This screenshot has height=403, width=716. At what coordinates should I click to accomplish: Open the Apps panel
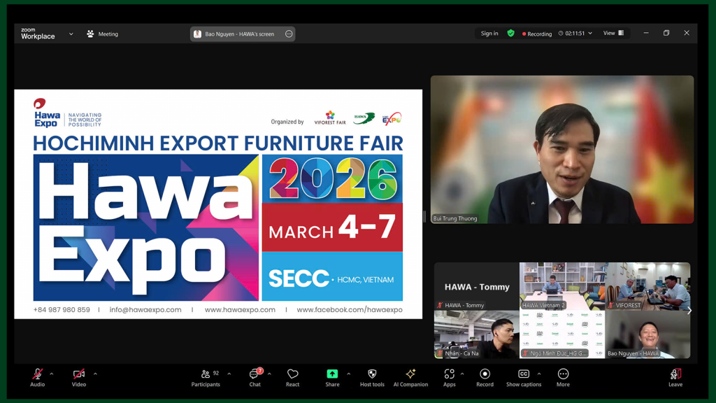[450, 377]
